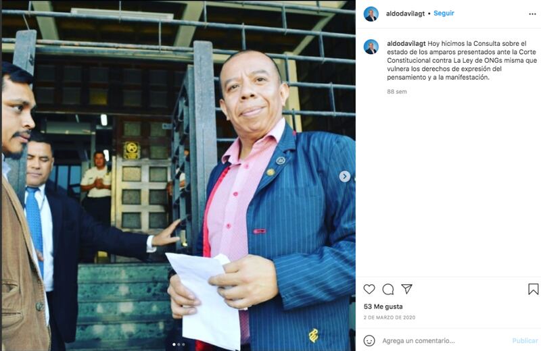Click the main post photo

(179, 175)
